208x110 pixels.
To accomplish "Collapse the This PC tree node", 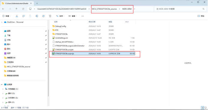I will 2,84.
